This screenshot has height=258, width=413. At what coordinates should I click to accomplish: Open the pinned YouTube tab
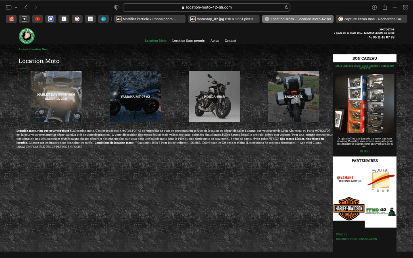click(38, 19)
